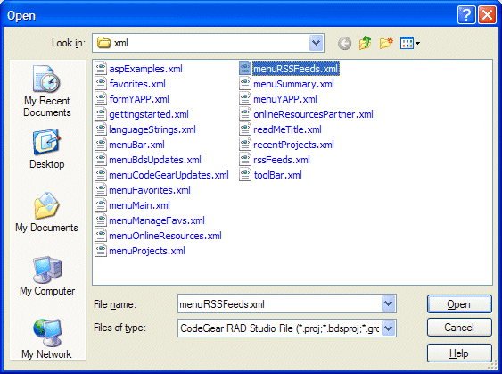Expand the File name history dropdown
The image size is (502, 374).
pyautogui.click(x=389, y=303)
